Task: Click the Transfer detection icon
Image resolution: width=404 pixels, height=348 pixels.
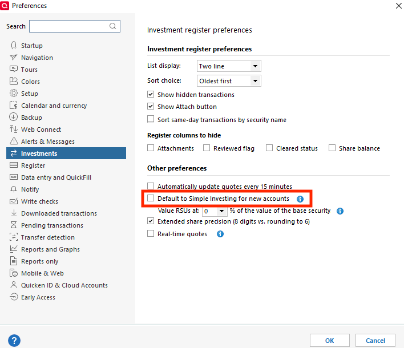Action: (14, 237)
